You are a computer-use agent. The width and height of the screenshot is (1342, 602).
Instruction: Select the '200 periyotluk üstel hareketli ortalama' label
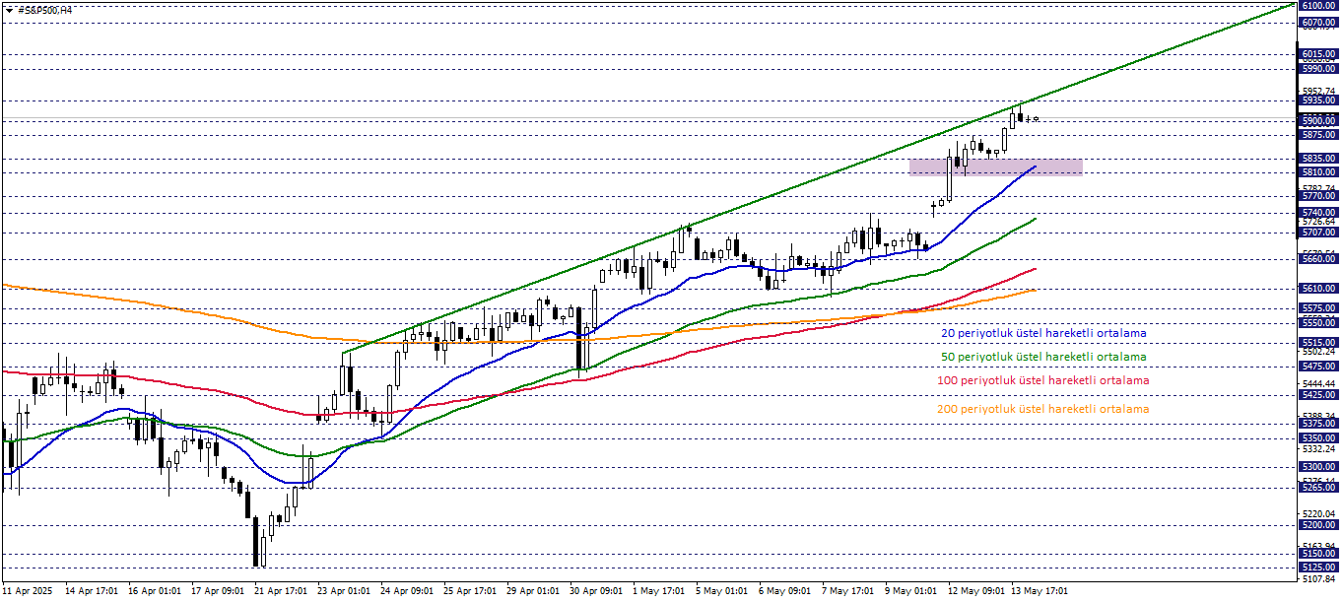pos(1042,409)
